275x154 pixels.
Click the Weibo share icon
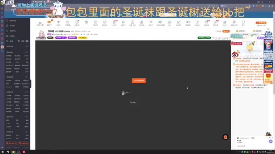click(x=235, y=54)
